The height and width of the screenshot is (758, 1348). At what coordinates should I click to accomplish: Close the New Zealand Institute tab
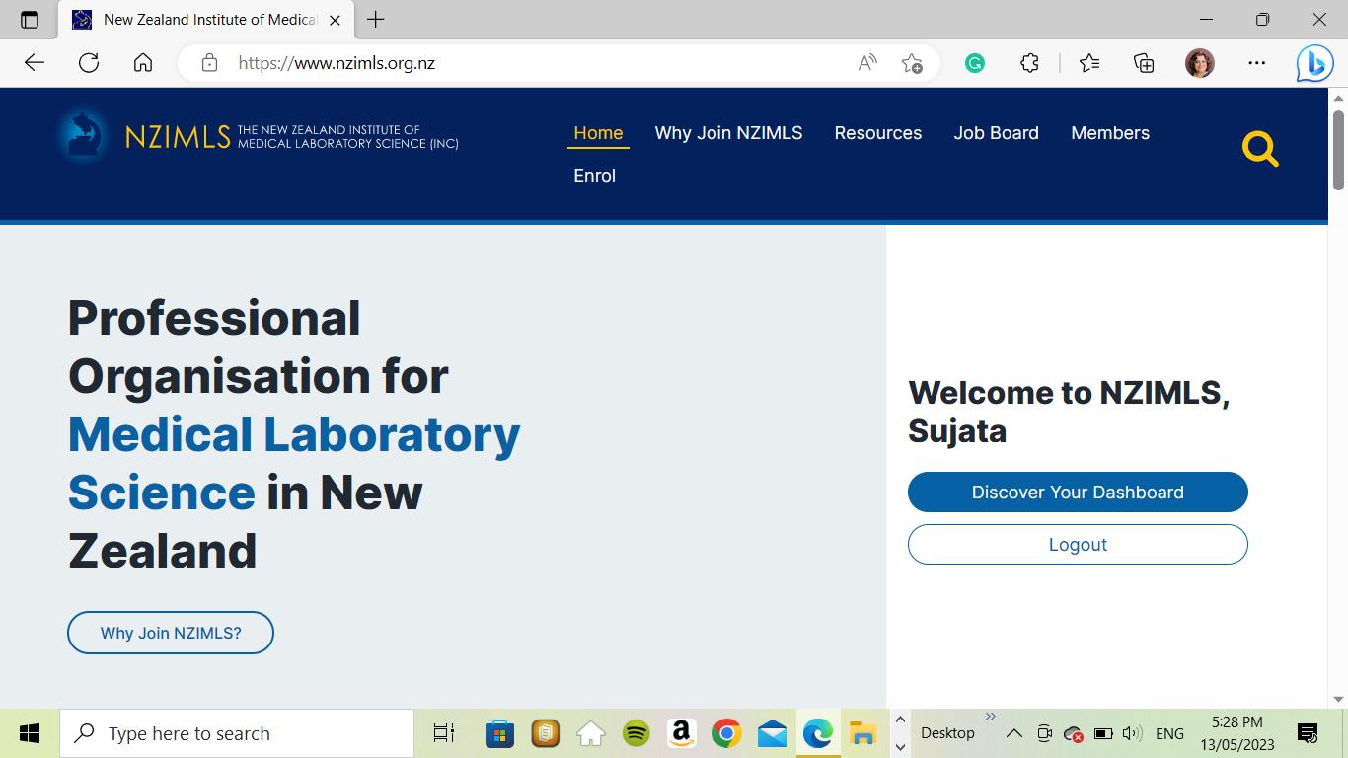click(335, 20)
